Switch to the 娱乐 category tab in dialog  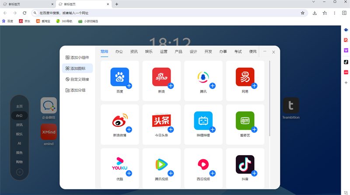pyautogui.click(x=149, y=52)
